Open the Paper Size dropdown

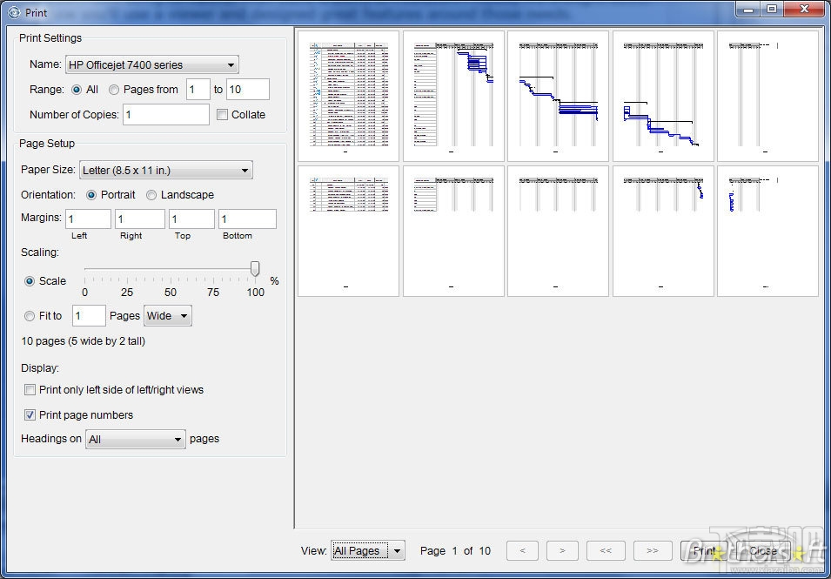[245, 169]
